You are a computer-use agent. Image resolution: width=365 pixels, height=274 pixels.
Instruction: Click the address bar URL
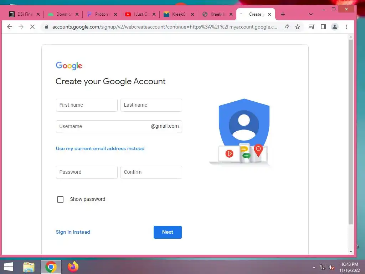click(165, 27)
